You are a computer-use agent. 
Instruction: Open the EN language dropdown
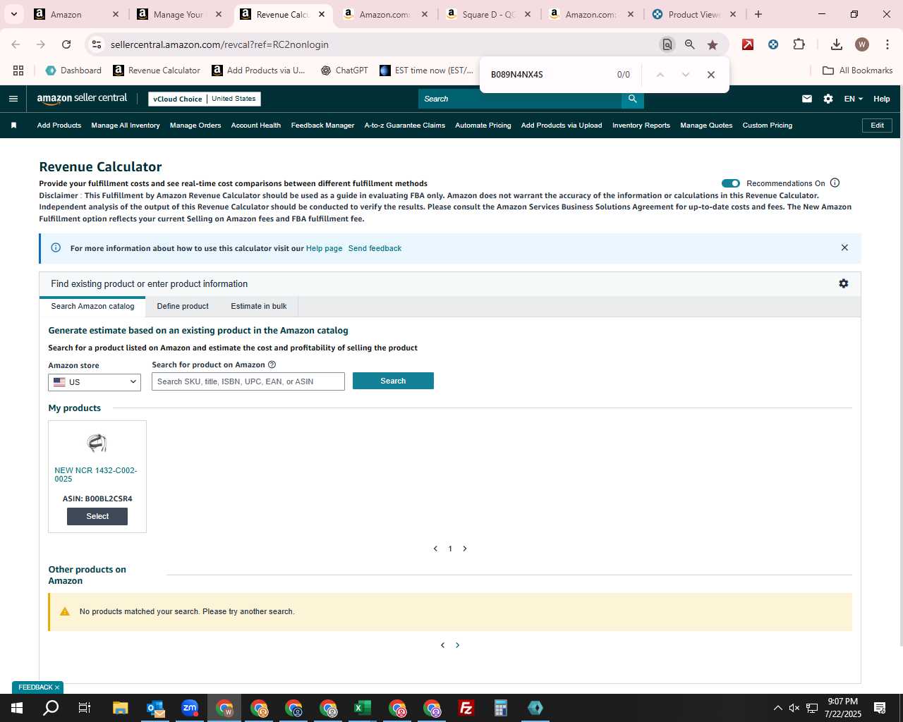(x=854, y=99)
